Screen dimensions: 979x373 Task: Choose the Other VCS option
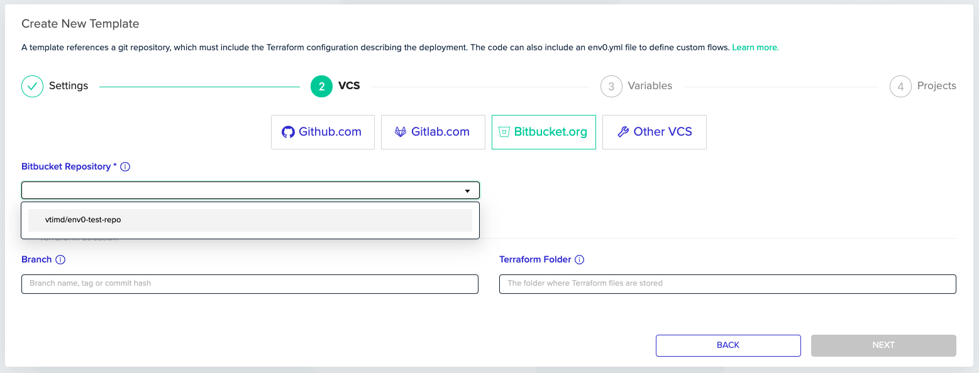[x=655, y=132]
